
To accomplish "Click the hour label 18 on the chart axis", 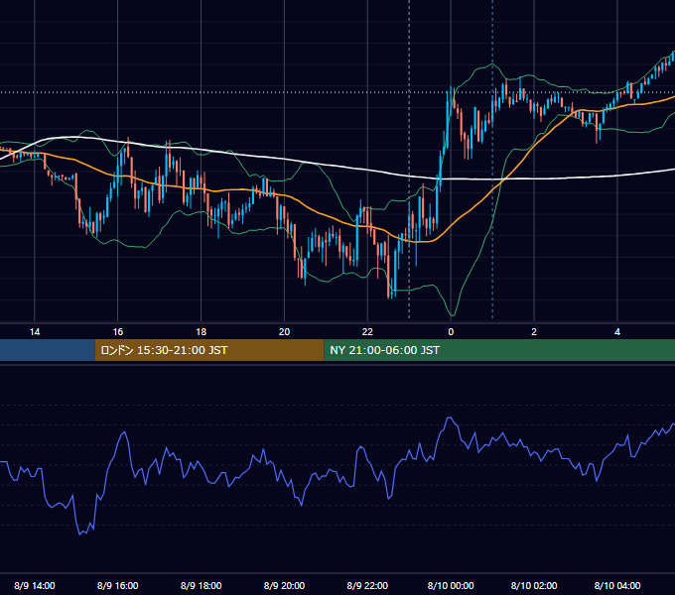I will [202, 332].
